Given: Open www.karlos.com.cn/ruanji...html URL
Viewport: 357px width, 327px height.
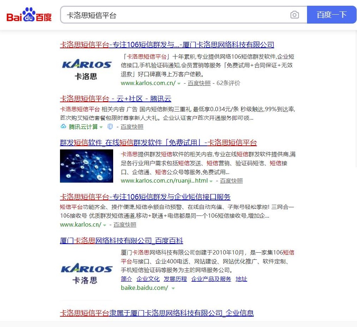Looking at the screenshot, I should pyautogui.click(x=164, y=181).
